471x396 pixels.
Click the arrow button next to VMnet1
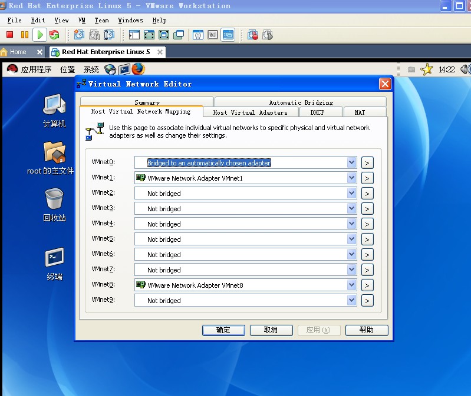[367, 178]
